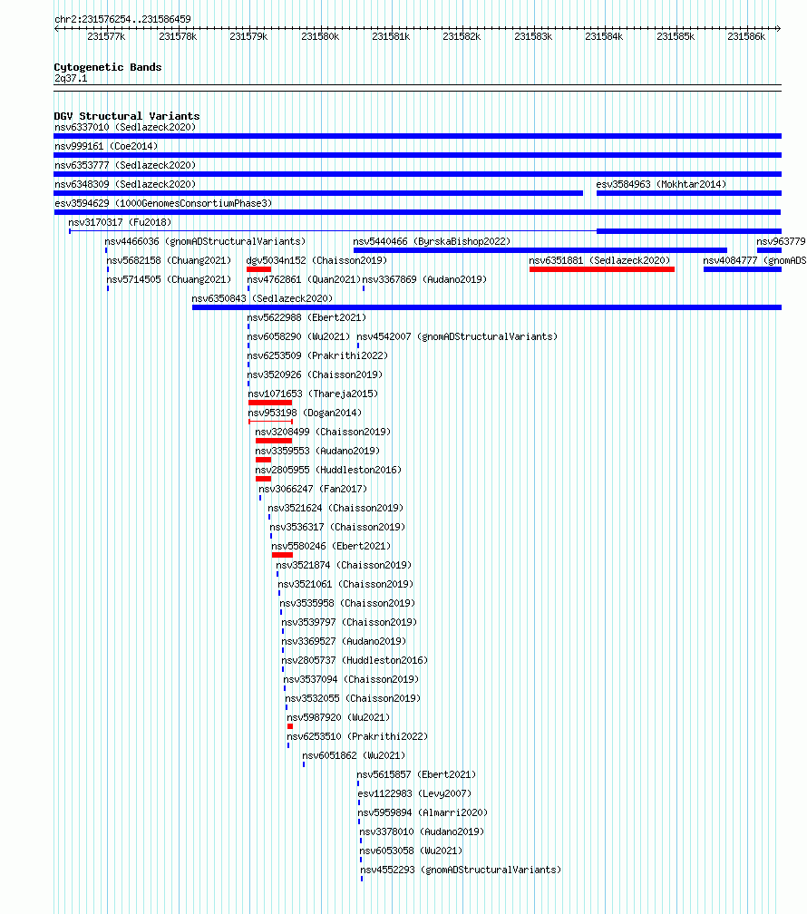
Task: Click nsv6053058 (Wu2021) label
Action: 411,851
